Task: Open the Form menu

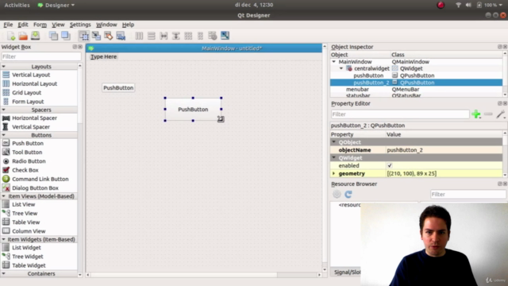Action: [40, 25]
